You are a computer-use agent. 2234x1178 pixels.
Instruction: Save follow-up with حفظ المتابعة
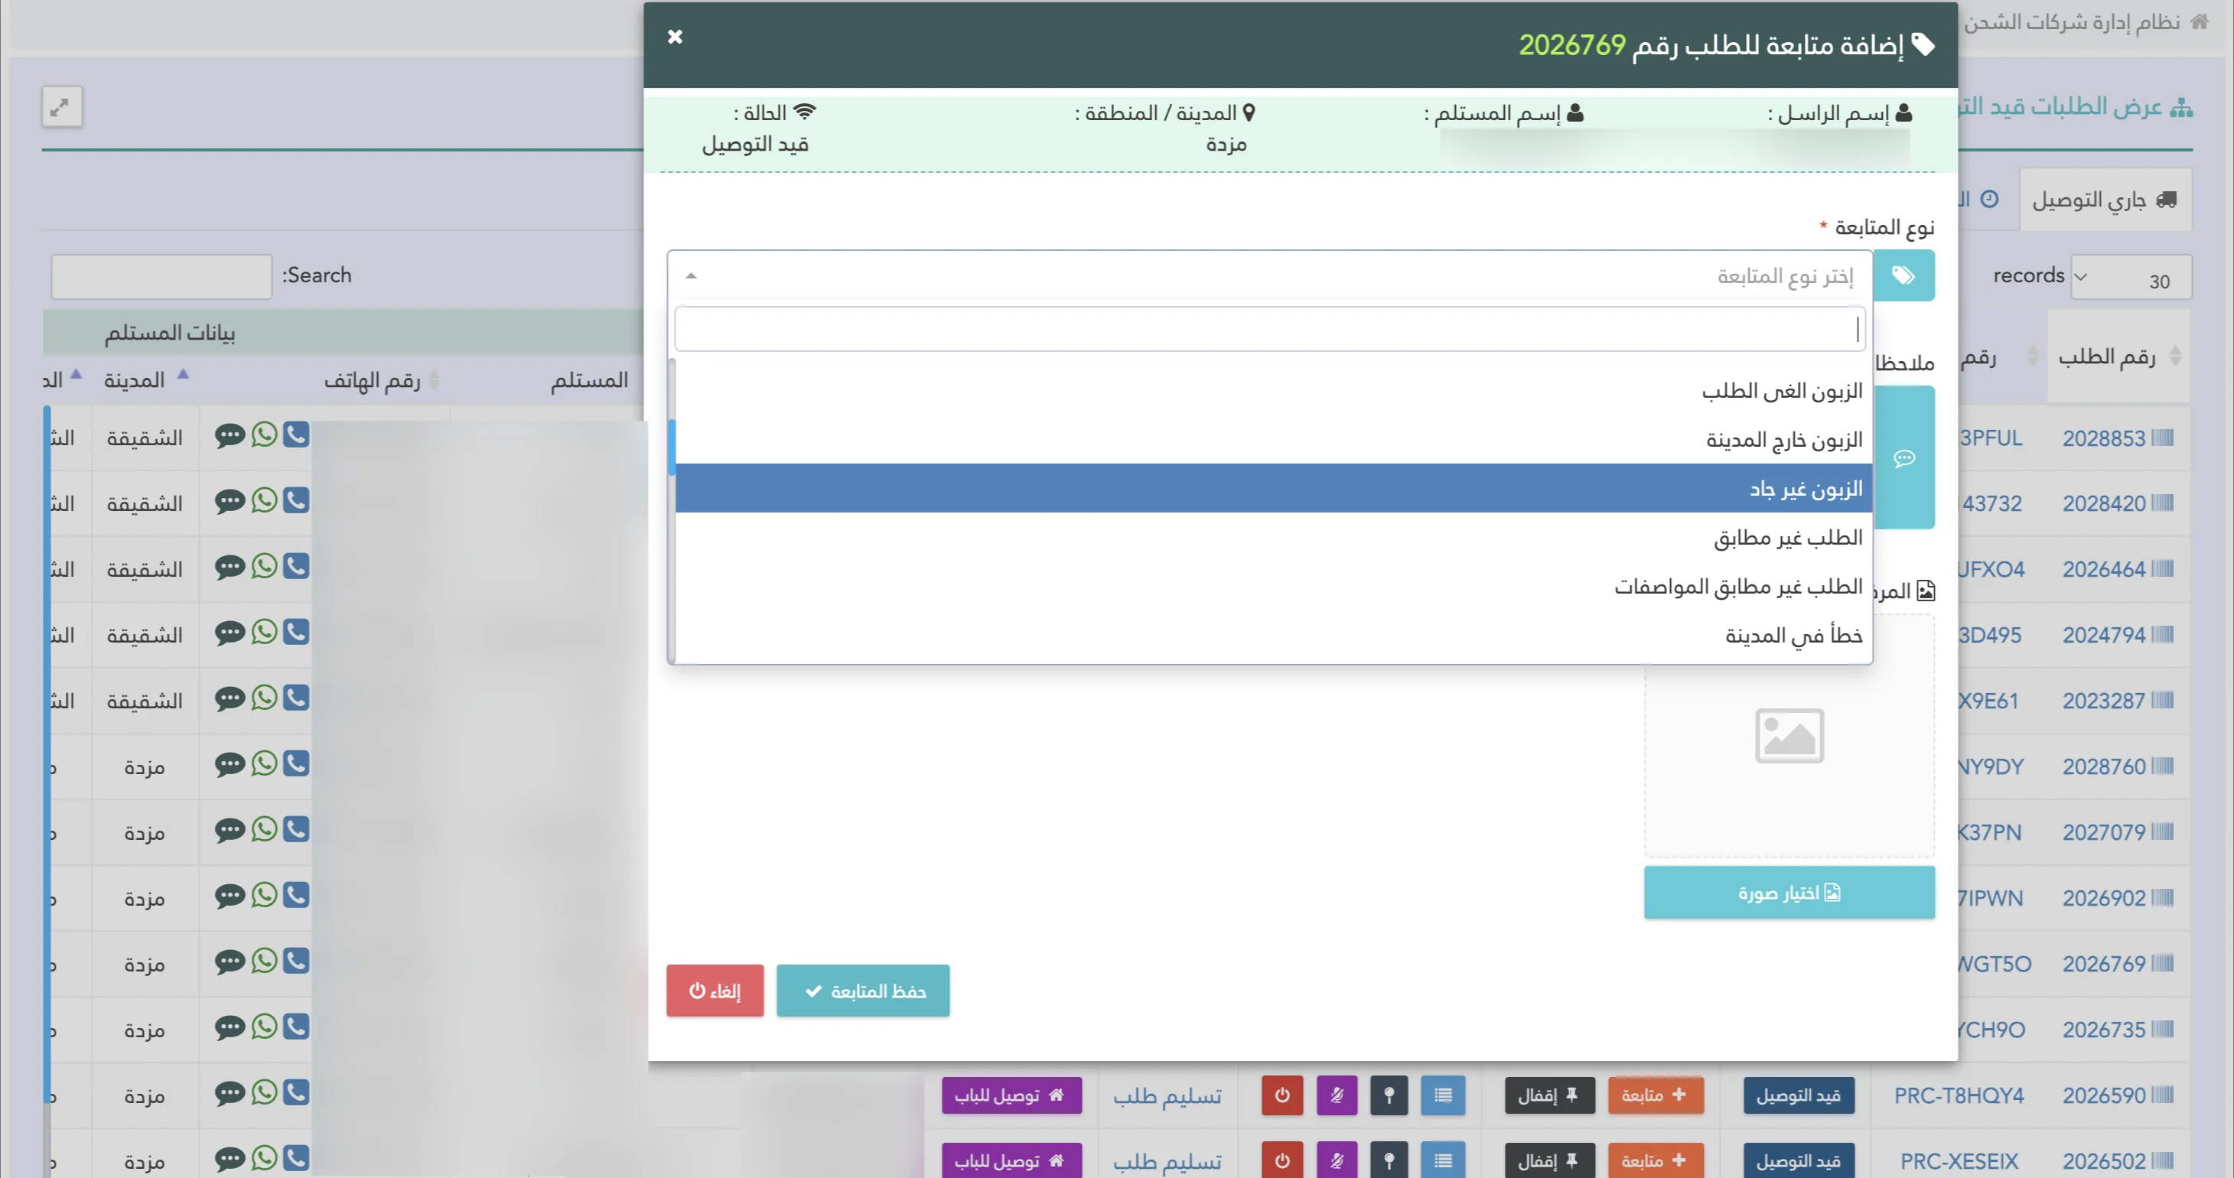pyautogui.click(x=863, y=991)
